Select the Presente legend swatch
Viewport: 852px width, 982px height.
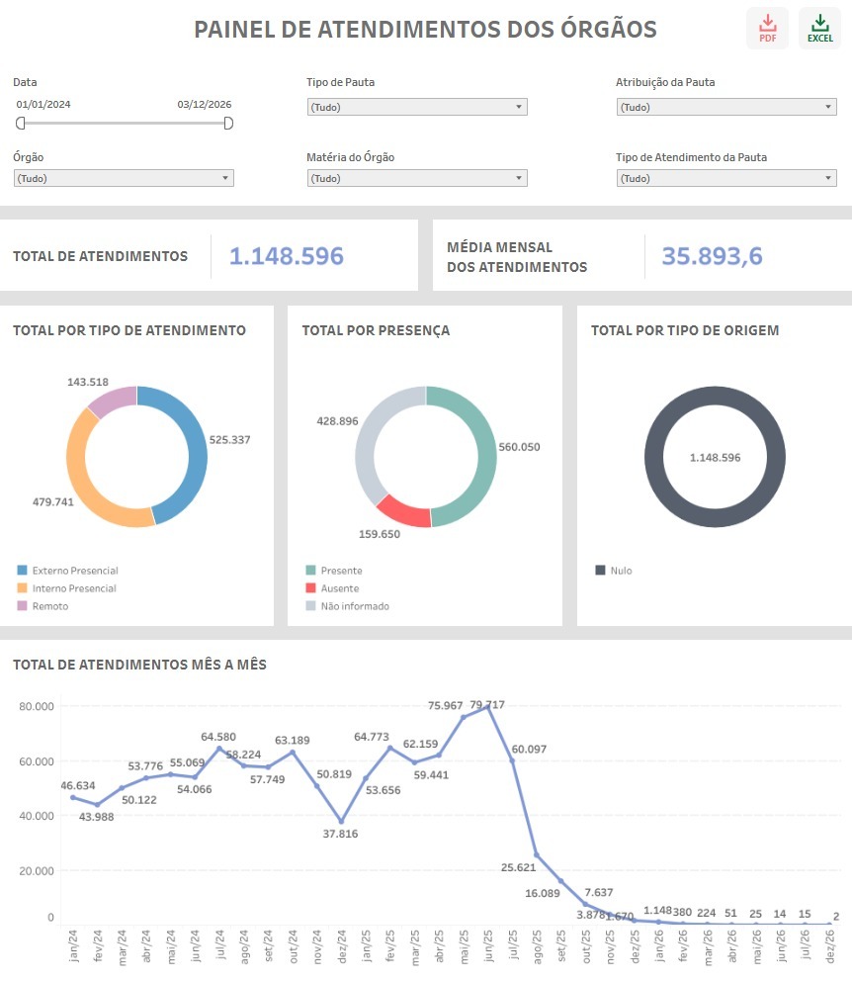coord(310,571)
